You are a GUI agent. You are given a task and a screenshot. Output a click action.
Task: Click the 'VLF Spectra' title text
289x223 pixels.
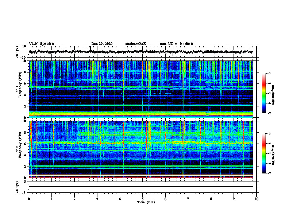pos(41,44)
